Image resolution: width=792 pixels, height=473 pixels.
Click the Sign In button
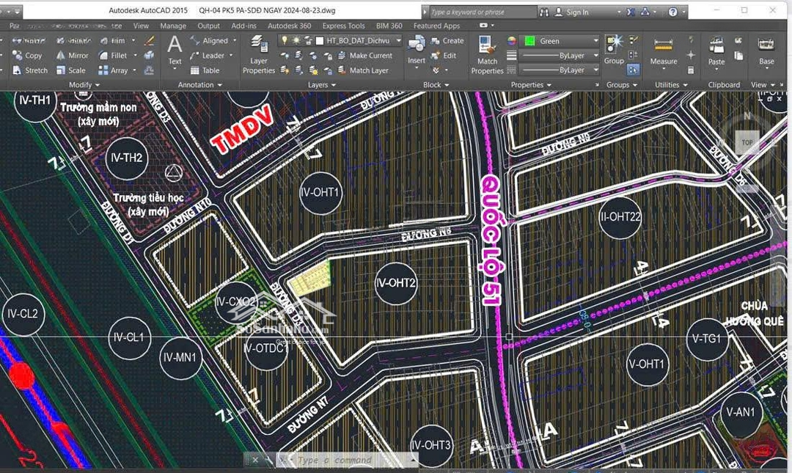(x=576, y=12)
